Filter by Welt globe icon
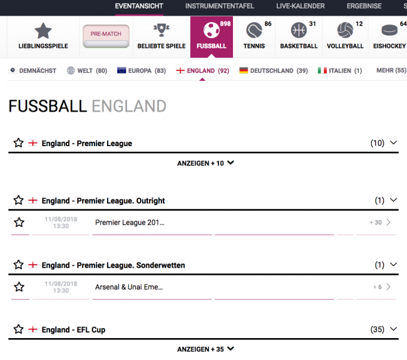The height and width of the screenshot is (360, 407). click(x=71, y=70)
